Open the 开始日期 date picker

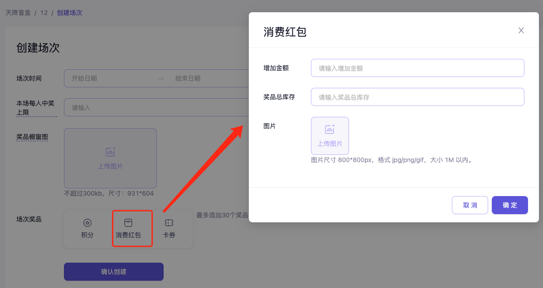pyautogui.click(x=109, y=78)
